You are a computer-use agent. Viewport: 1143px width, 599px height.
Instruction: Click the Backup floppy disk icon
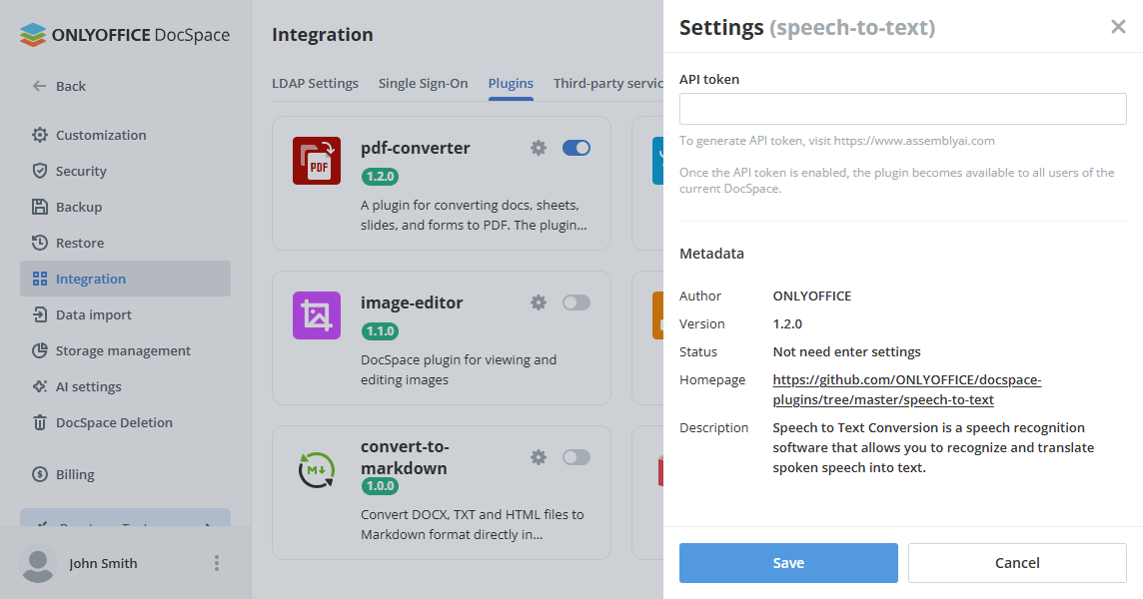pos(40,207)
